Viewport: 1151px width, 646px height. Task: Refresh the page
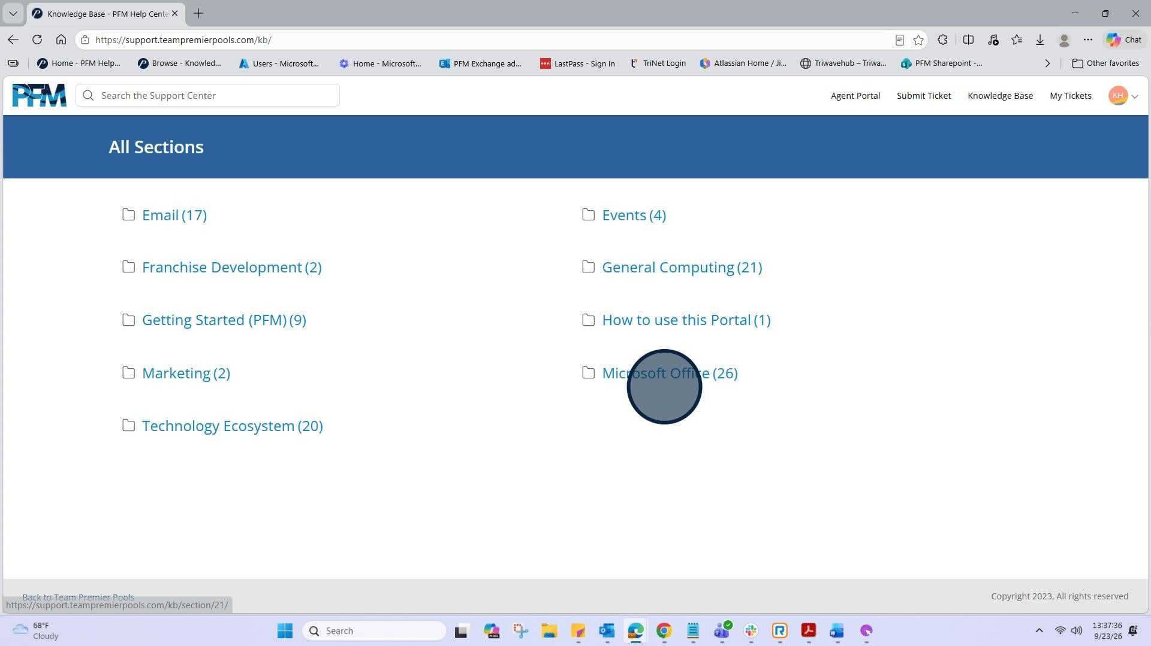tap(37, 40)
